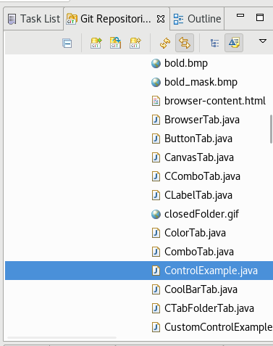This screenshot has height=346, width=273.
Task: Click the Java file icon of ComboTab.java
Action: point(156,252)
